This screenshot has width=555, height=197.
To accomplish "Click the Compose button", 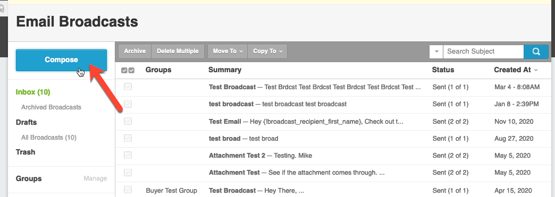I will click(x=61, y=60).
